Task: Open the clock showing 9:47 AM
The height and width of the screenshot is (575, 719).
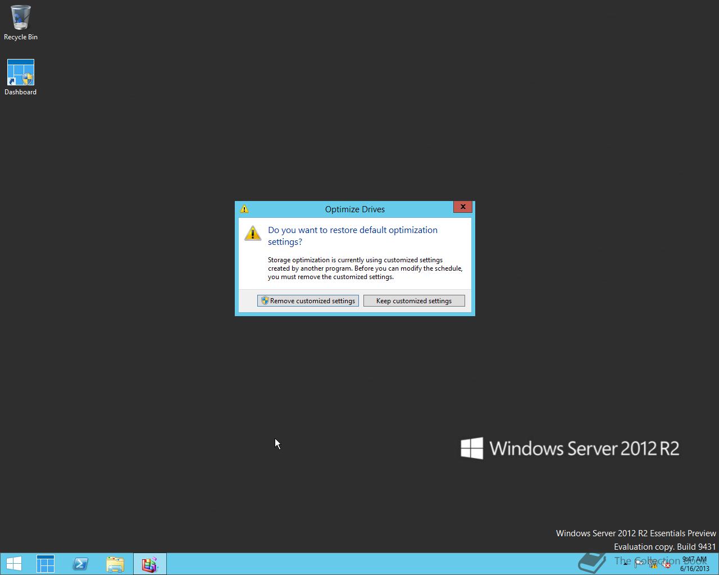Action: pos(695,564)
